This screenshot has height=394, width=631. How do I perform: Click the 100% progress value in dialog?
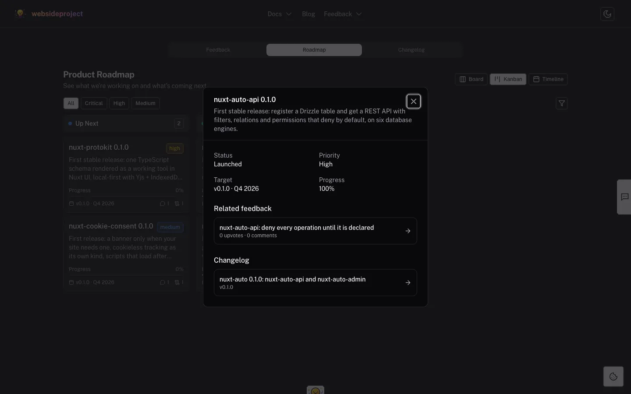(x=327, y=189)
